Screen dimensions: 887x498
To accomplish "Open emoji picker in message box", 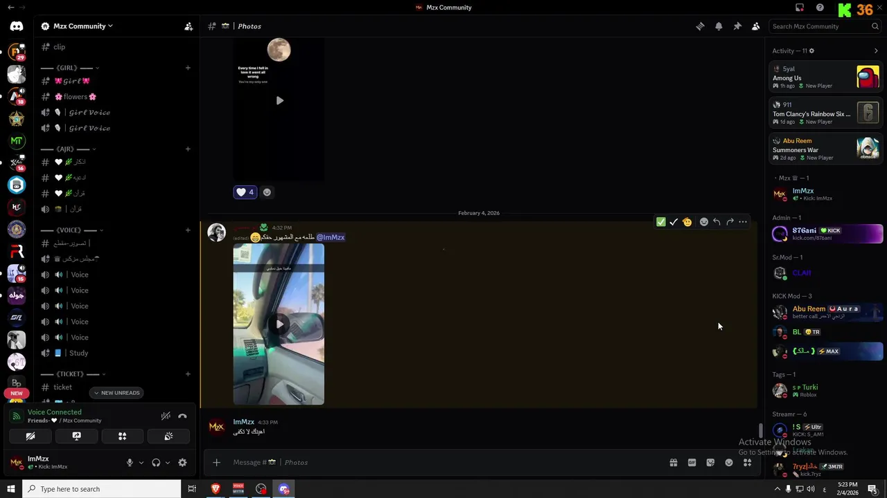I will (729, 463).
